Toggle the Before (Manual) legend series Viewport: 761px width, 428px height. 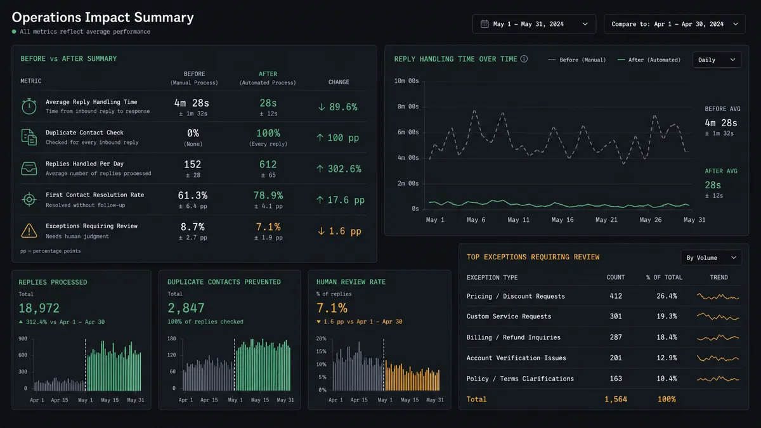(x=577, y=60)
